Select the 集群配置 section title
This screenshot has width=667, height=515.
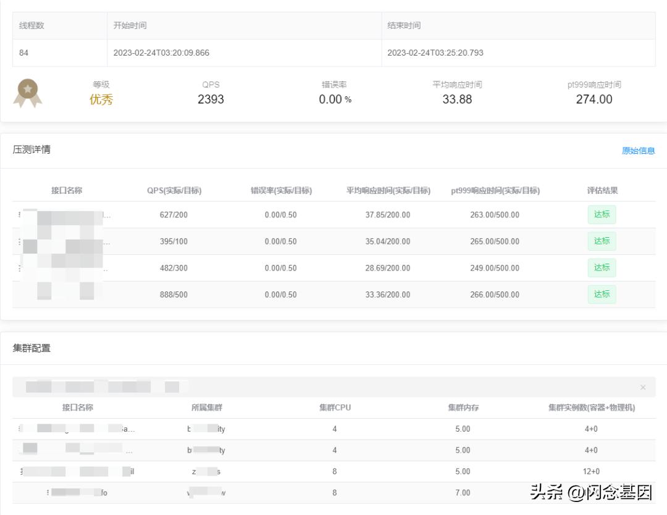pyautogui.click(x=31, y=348)
